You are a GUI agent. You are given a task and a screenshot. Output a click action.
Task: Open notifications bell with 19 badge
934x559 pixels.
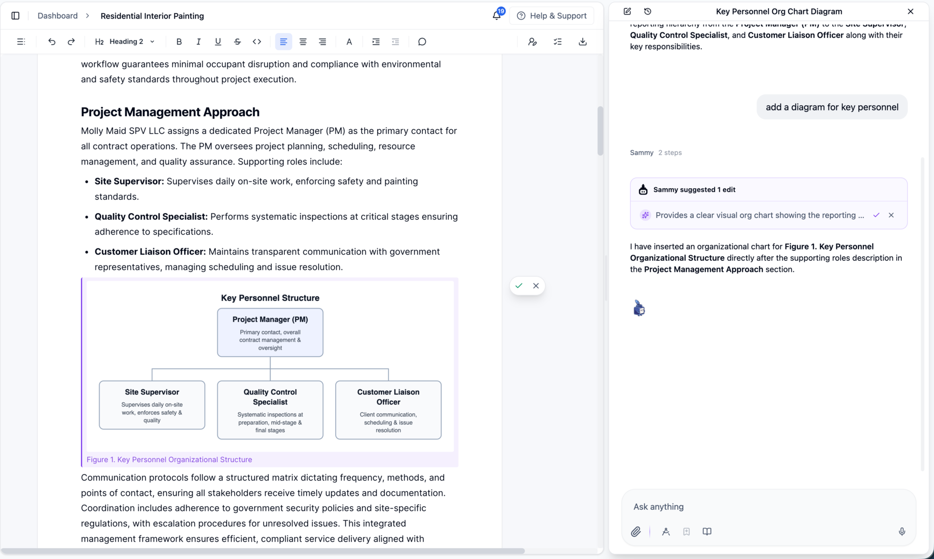pos(497,15)
